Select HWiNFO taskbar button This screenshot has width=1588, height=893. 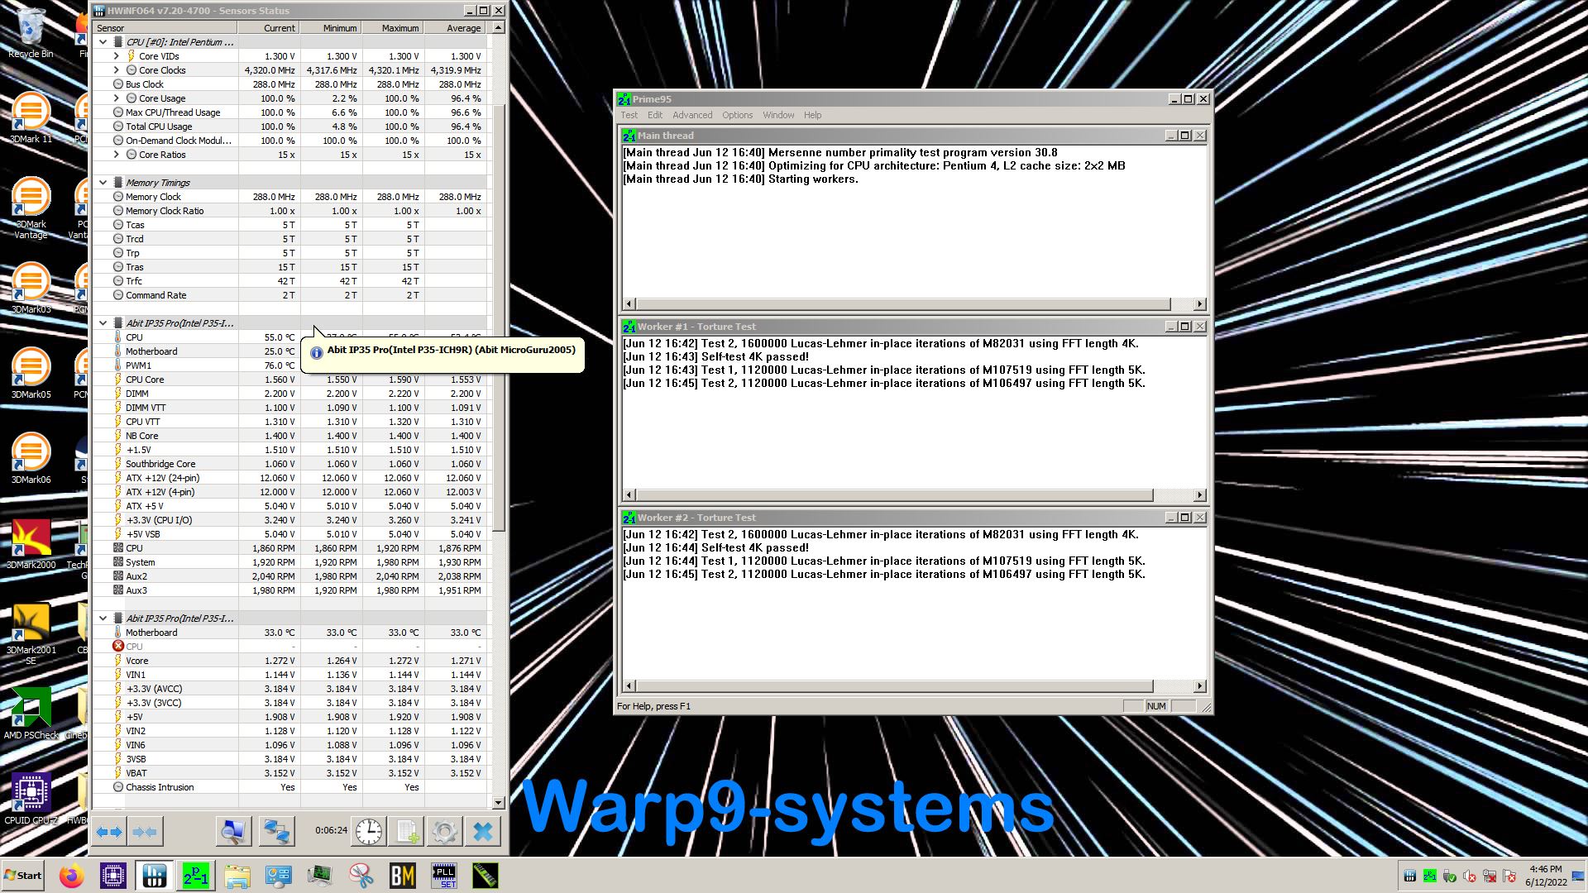click(x=155, y=876)
